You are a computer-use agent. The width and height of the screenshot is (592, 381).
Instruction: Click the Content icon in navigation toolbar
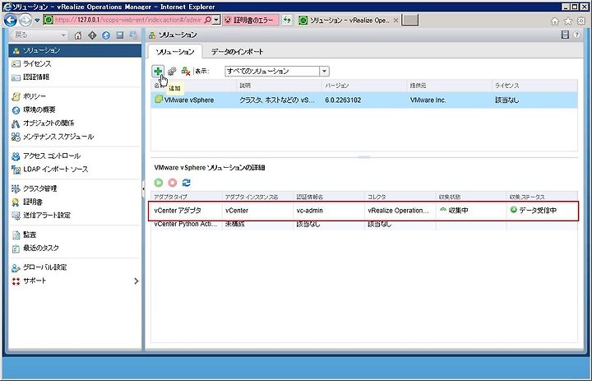point(120,35)
